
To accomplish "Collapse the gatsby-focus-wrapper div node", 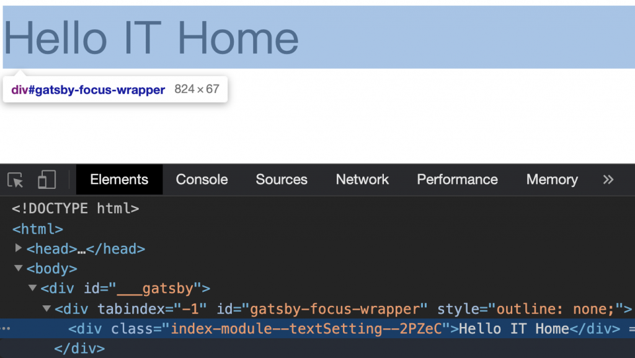I will (47, 308).
